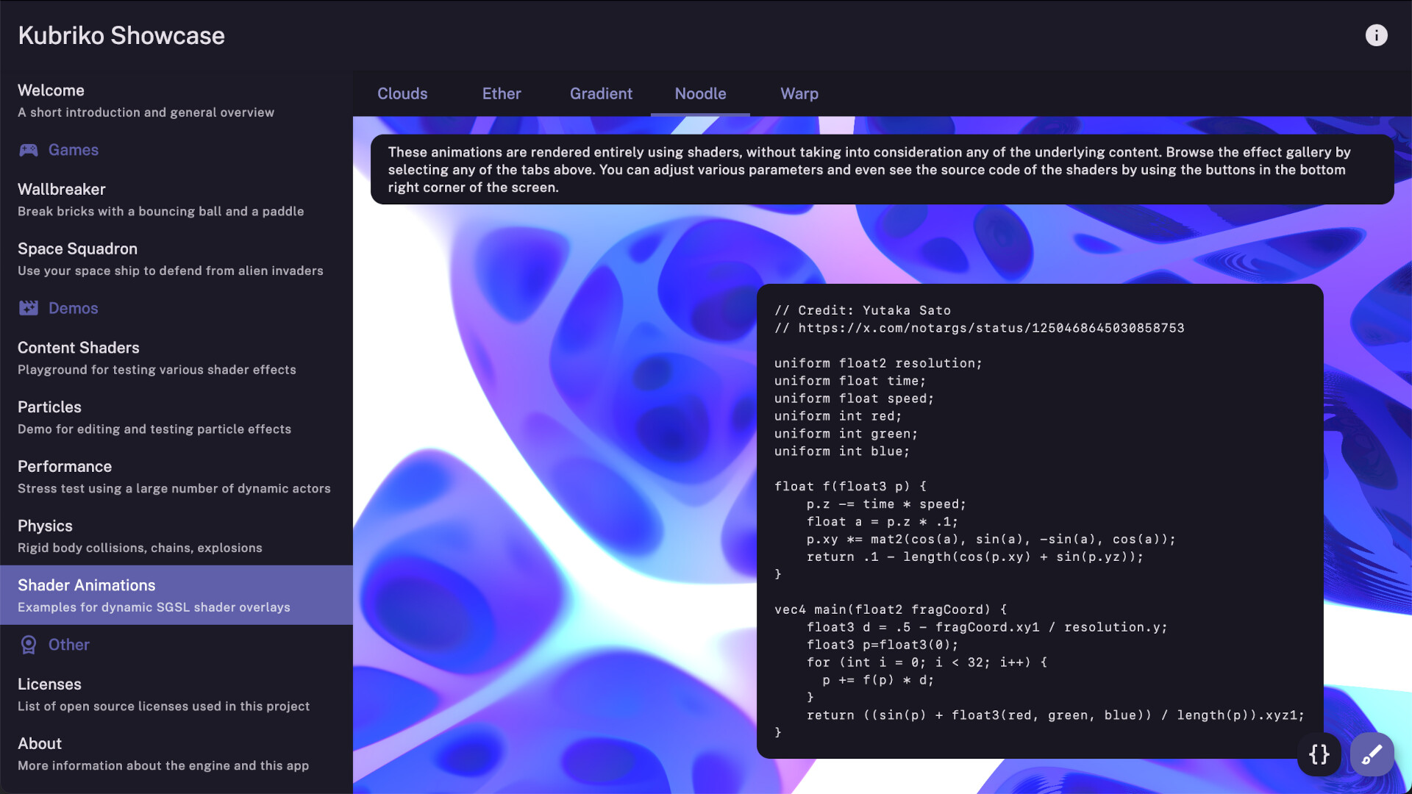Click 'Demo for editing and testing particle effects'
Screen dimensions: 1412x794
click(154, 429)
